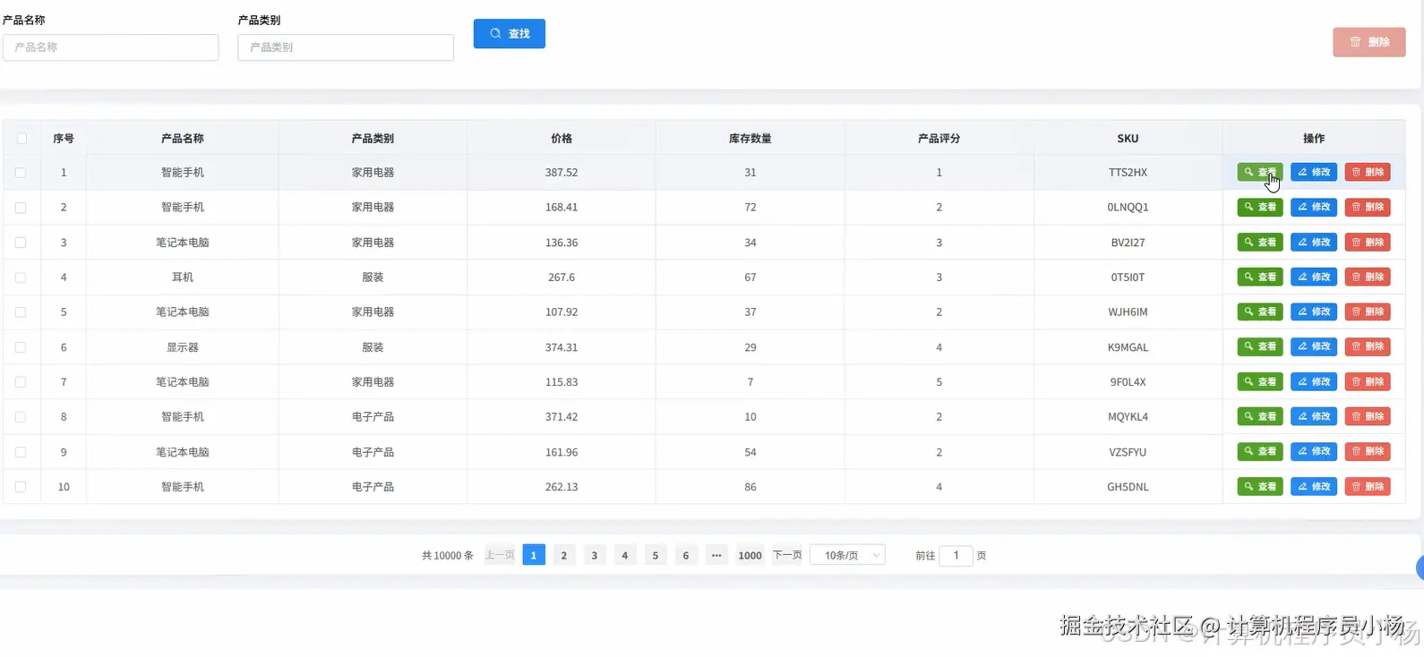View product with SKU TTS2HX
The width and height of the screenshot is (1424, 657).
tap(1260, 172)
